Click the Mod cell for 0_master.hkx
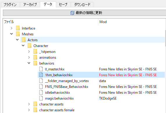Screen dimensions: 166x113 (128, 69)
